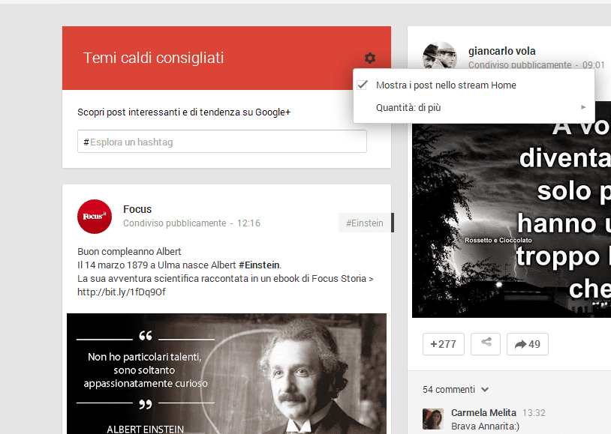Click the #Einstein tag label
The image size is (611, 434).
365,223
